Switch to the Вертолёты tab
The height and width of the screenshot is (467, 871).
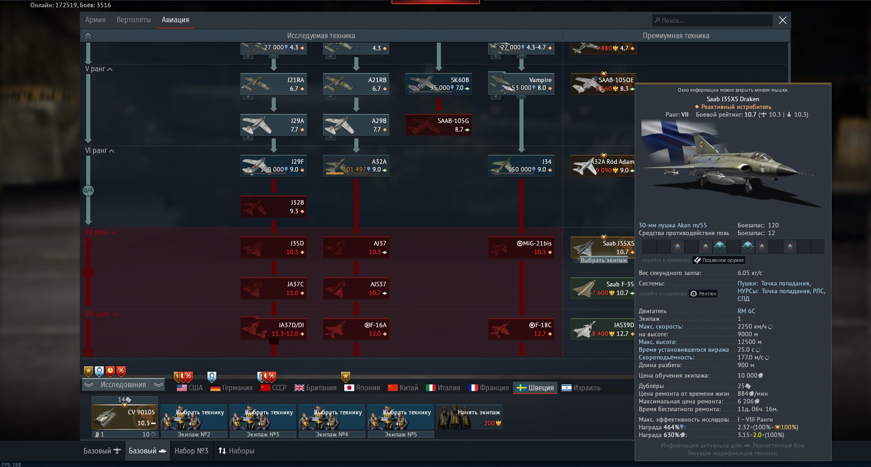point(134,20)
